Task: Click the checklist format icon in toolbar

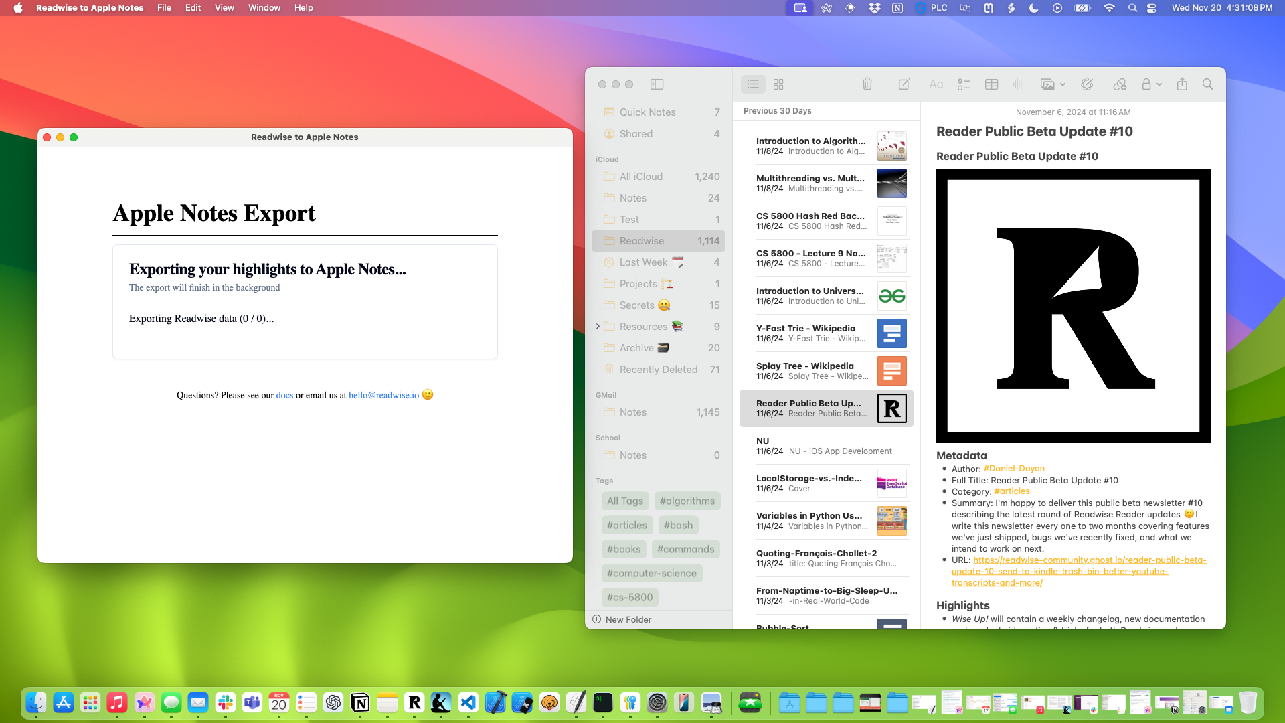Action: pyautogui.click(x=964, y=84)
